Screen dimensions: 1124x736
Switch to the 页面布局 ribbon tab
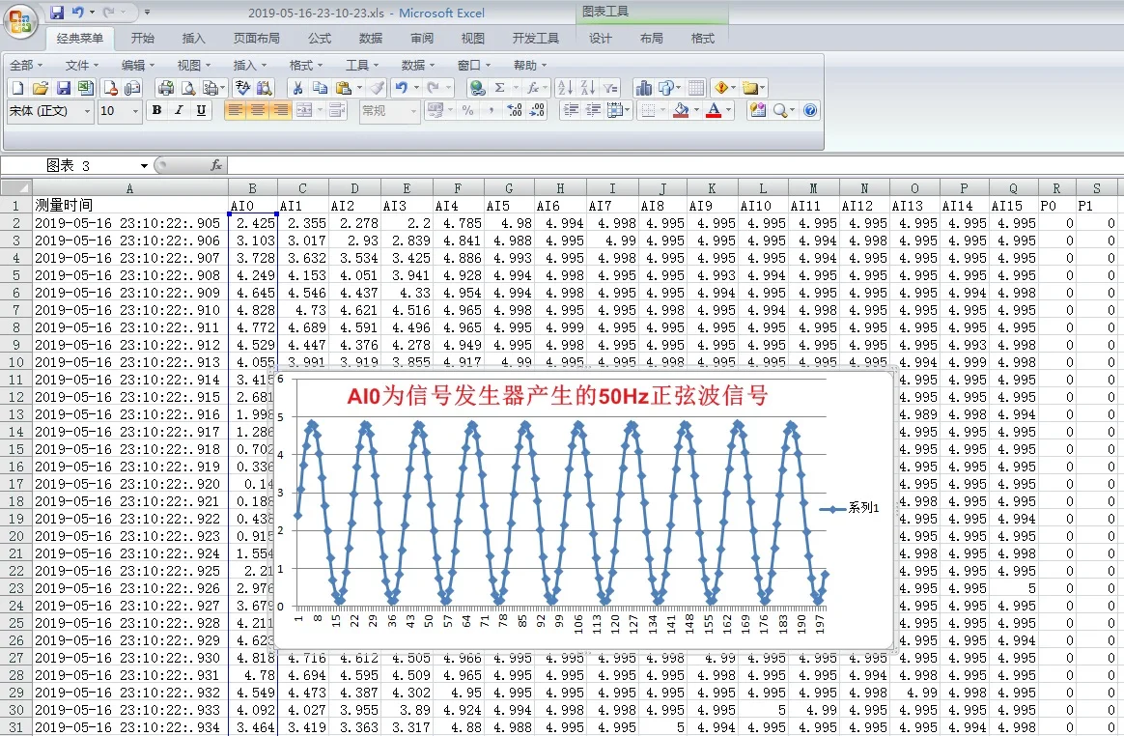pos(256,39)
